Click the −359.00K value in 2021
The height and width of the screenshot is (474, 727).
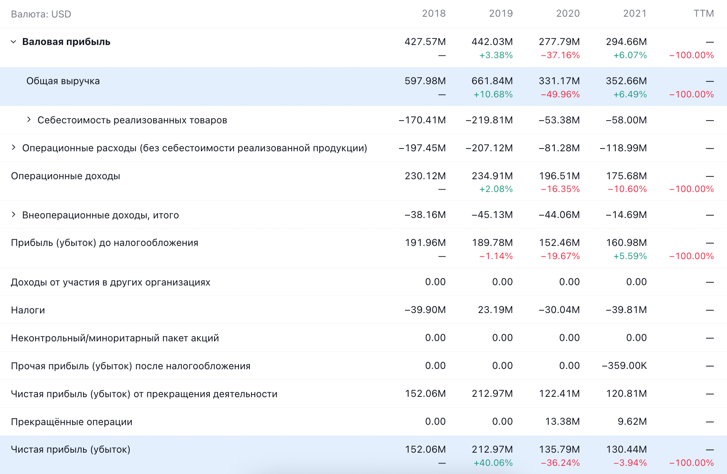tap(624, 365)
